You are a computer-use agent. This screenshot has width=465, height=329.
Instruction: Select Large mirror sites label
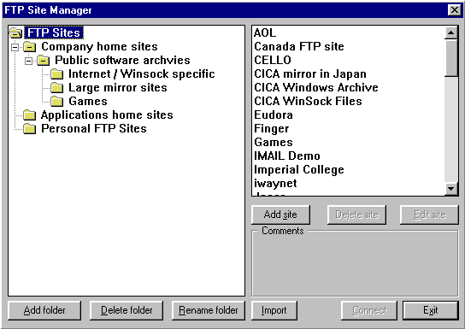[x=118, y=88]
